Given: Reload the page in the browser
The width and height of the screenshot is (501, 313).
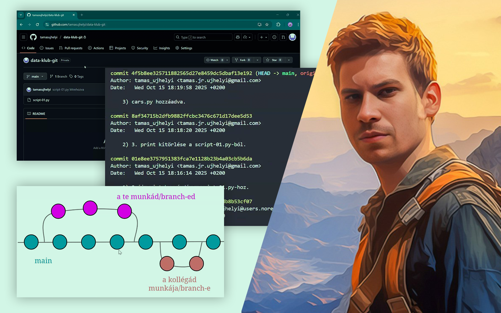Looking at the screenshot, I should tap(37, 25).
